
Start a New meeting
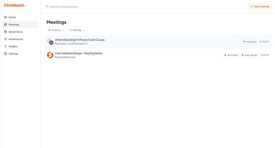coord(259,6)
